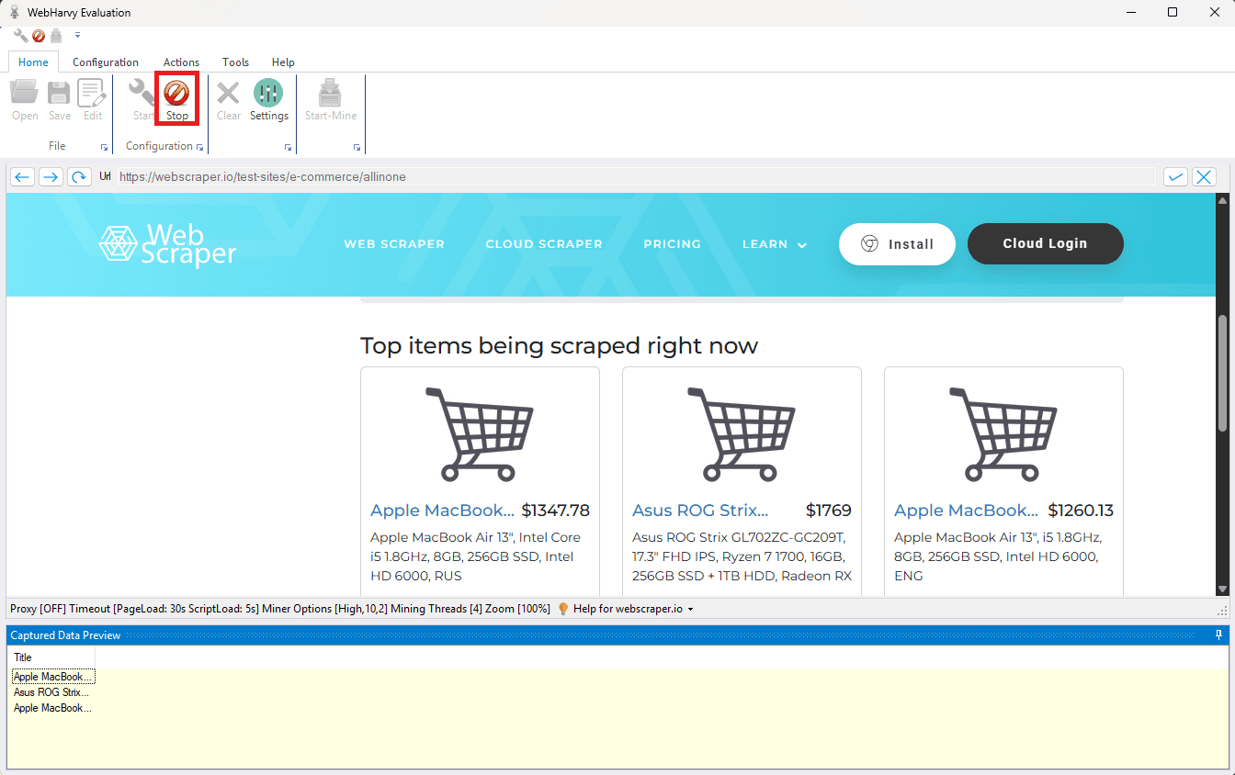Click the Save configuration icon
This screenshot has height=775, width=1235.
(58, 98)
